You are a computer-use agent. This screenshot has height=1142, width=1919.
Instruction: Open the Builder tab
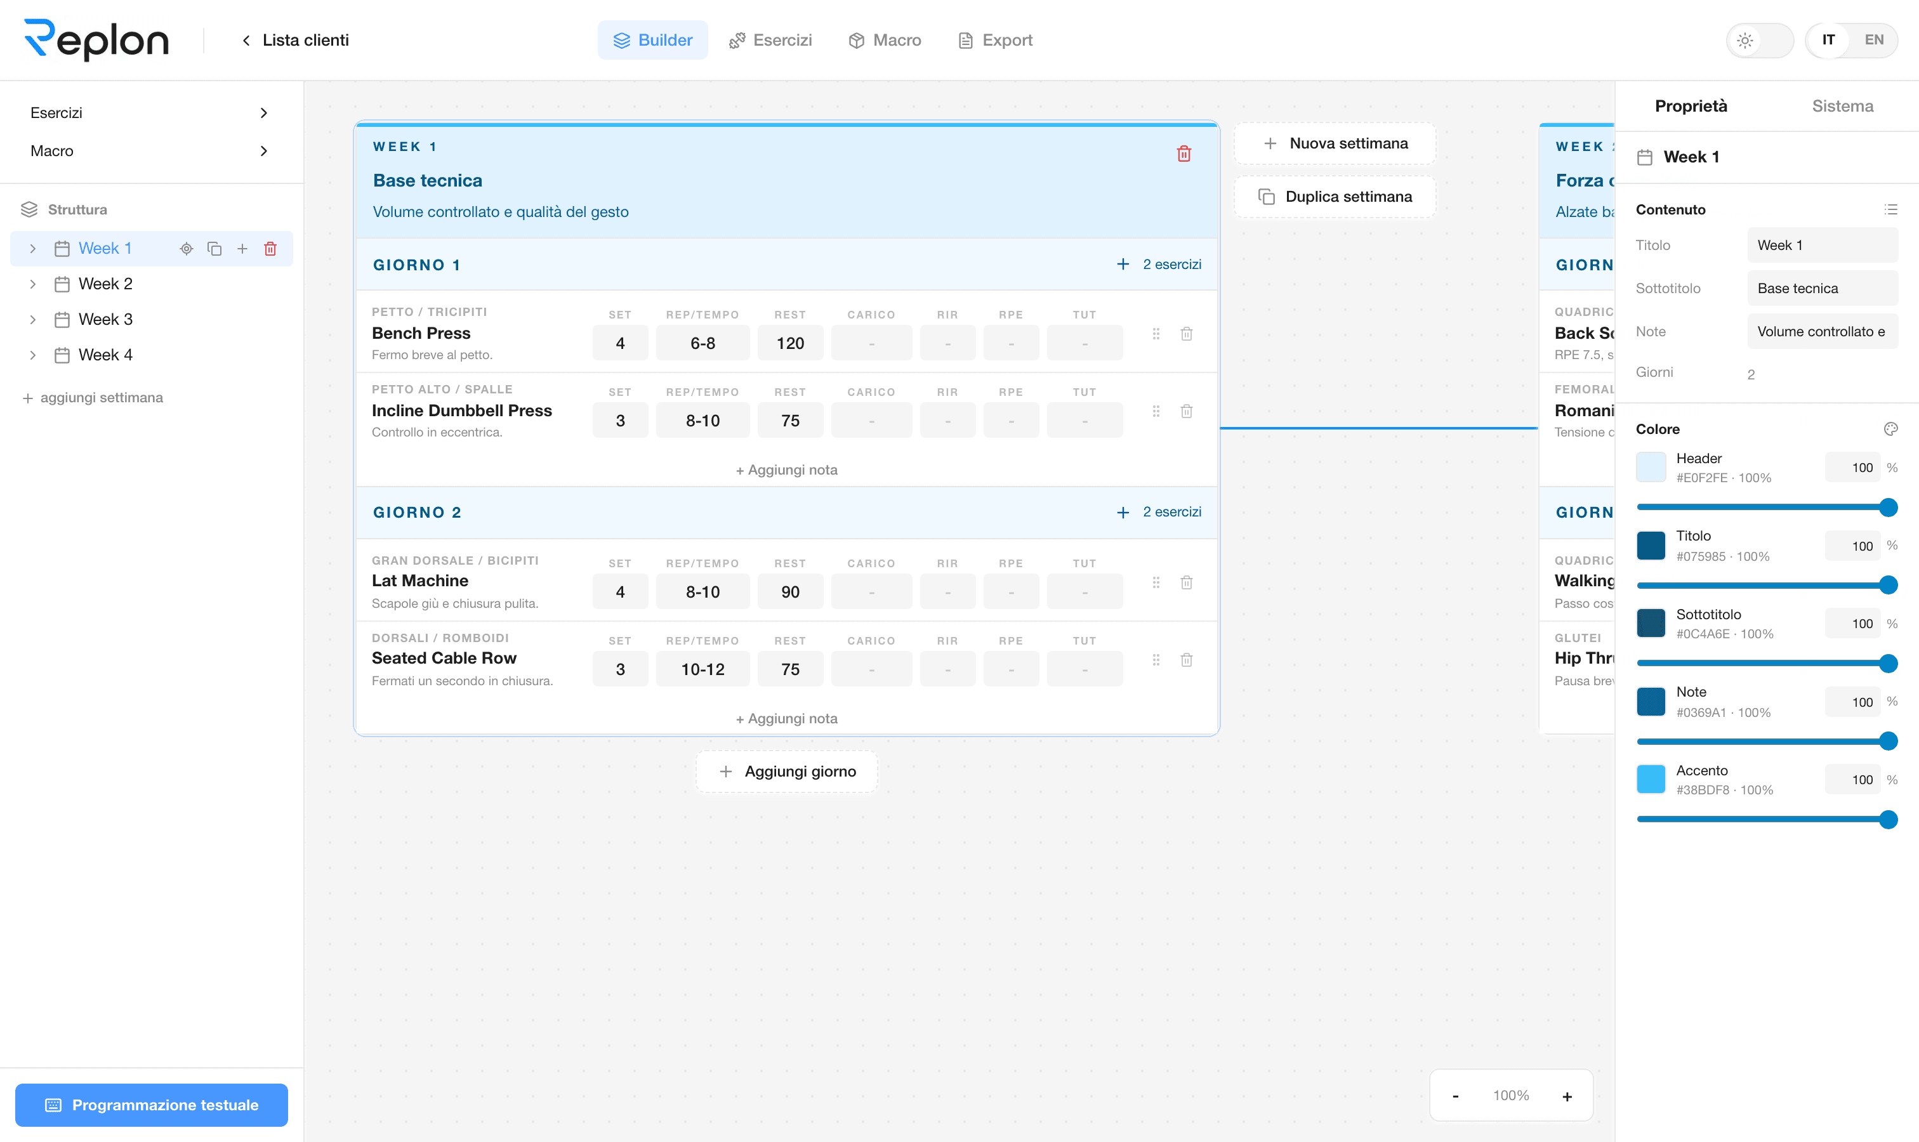[x=652, y=40]
